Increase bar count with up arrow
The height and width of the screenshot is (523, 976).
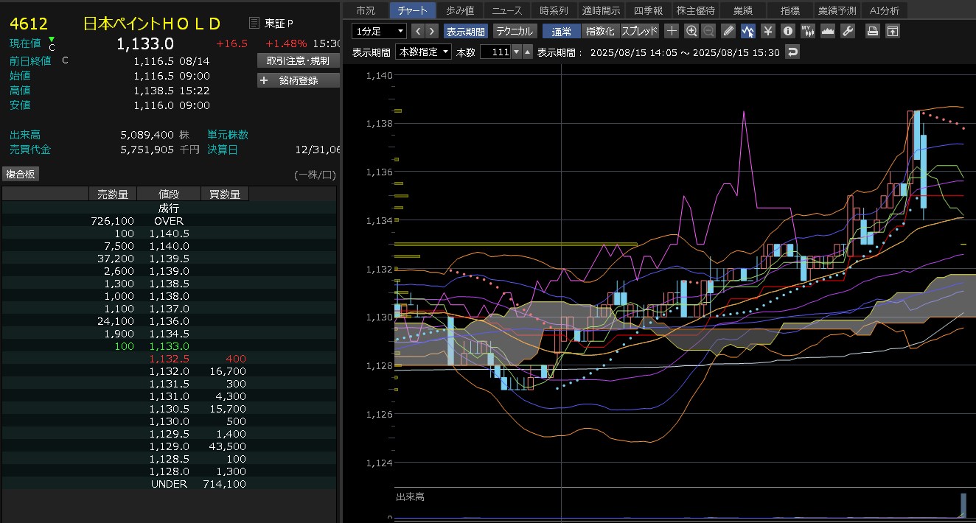527,52
